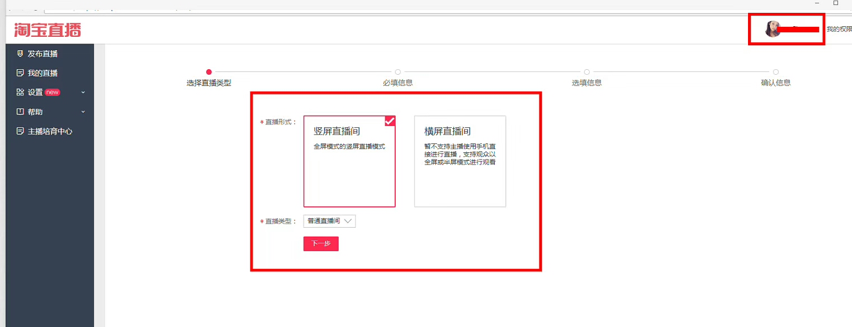Go to 主播培育中心 menu item
This screenshot has height=327, width=852.
(50, 132)
